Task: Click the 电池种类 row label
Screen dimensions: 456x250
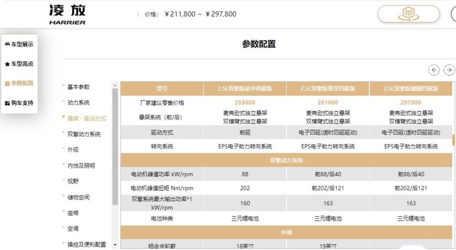Action: point(162,218)
